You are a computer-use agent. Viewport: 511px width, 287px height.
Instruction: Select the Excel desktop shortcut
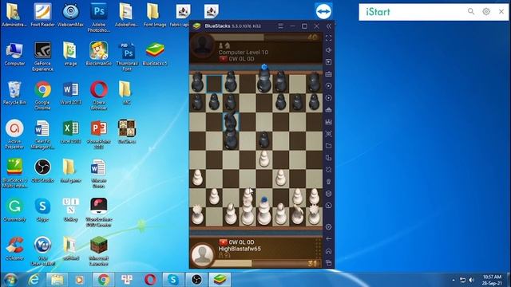[x=70, y=132]
